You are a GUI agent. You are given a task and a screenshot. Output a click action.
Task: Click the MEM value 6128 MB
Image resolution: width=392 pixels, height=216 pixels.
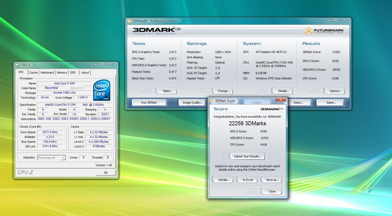click(x=261, y=73)
